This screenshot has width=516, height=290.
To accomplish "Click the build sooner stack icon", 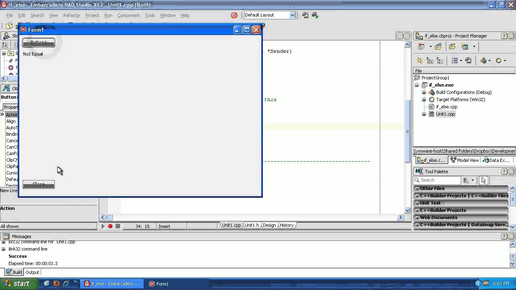I will 468,60.
